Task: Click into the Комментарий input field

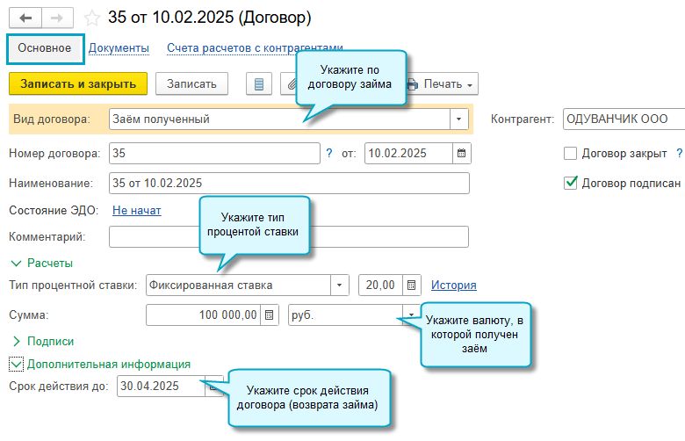Action: tap(289, 236)
